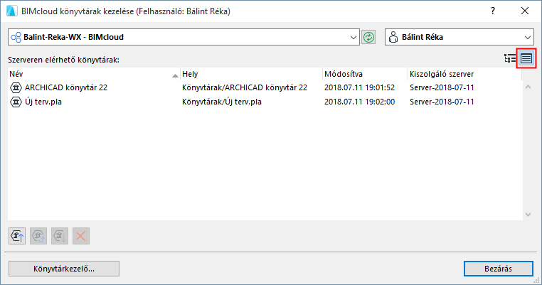The width and height of the screenshot is (542, 285).
Task: Click the Bezárás button
Action: pyautogui.click(x=498, y=269)
